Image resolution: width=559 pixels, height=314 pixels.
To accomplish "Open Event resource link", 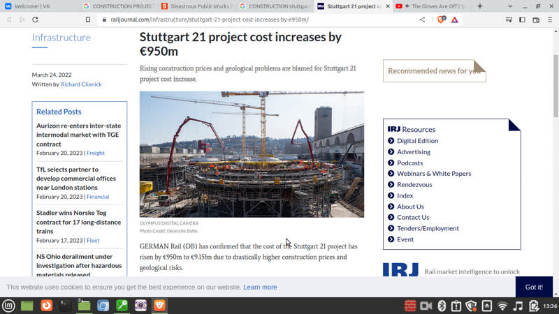I will (x=405, y=239).
